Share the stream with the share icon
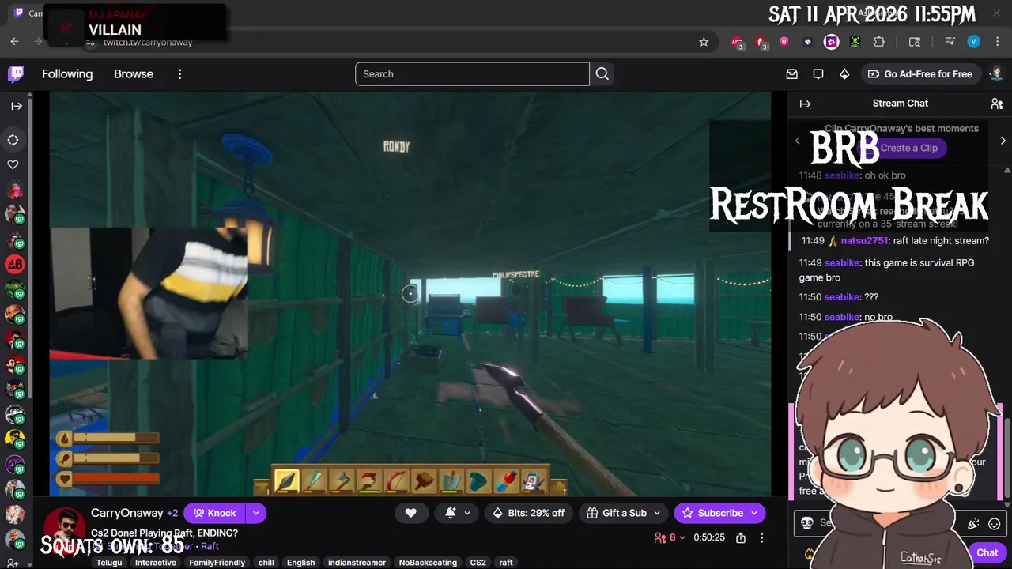The image size is (1012, 569). [x=741, y=537]
